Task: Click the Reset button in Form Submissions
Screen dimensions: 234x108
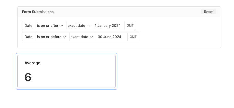Action: click(209, 12)
